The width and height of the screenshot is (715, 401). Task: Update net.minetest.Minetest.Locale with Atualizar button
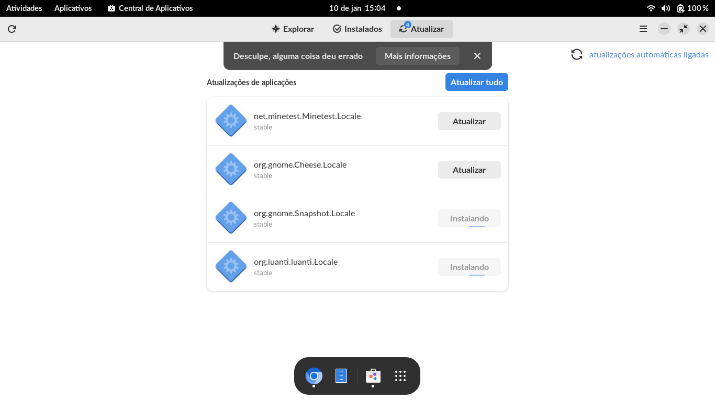tap(469, 121)
